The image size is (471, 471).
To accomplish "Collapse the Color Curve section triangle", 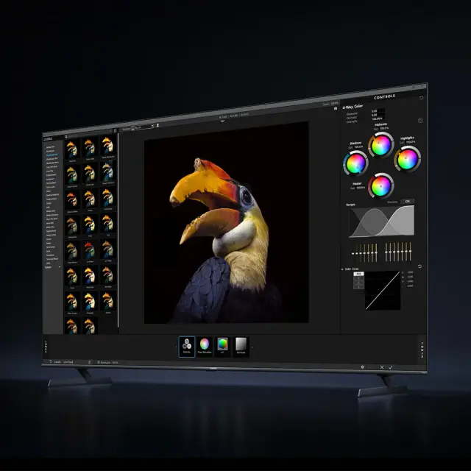I will [342, 269].
